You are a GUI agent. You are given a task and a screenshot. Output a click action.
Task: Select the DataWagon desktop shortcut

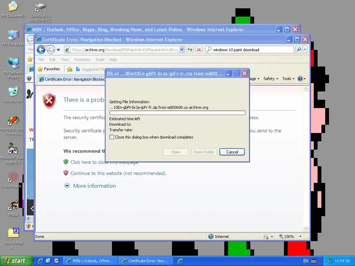pos(13,180)
